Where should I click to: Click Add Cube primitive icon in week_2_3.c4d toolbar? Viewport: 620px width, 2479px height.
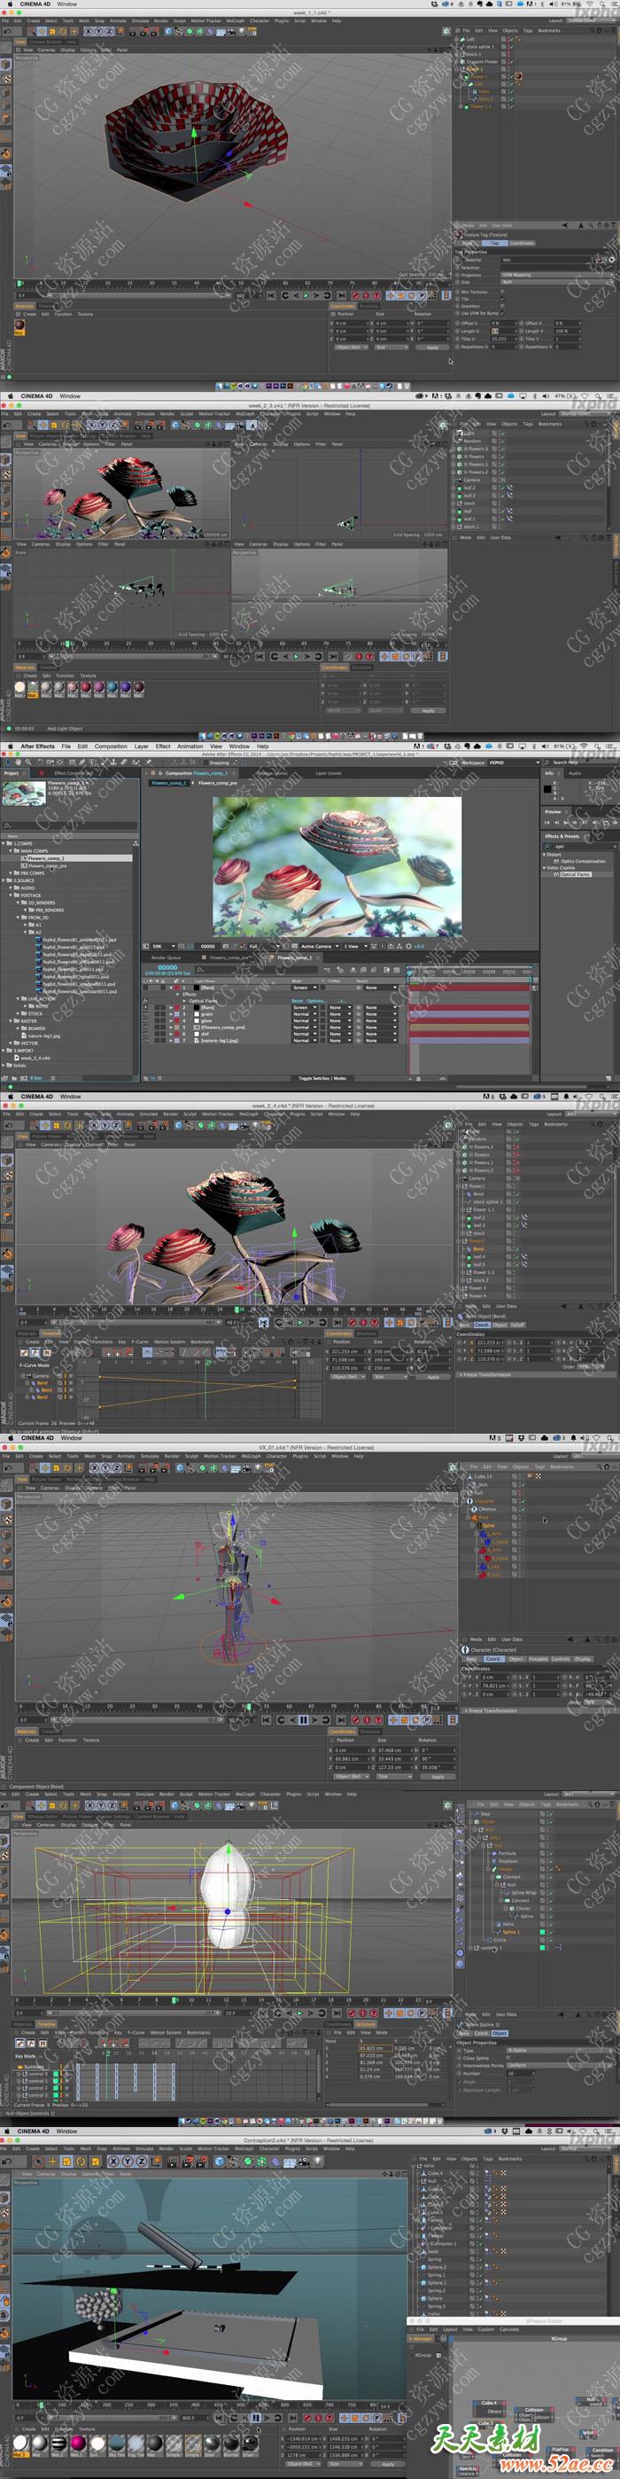[175, 426]
